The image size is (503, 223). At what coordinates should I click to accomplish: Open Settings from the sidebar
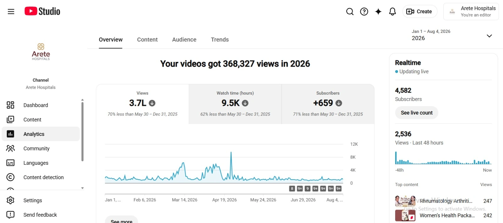tap(41, 200)
